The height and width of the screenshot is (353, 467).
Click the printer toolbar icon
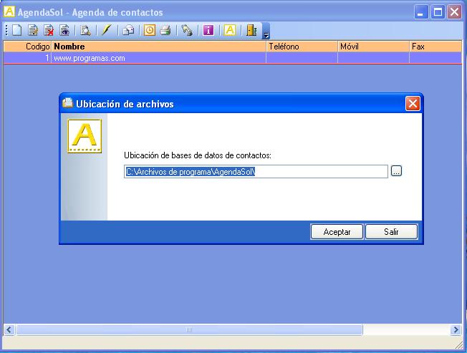pos(165,30)
